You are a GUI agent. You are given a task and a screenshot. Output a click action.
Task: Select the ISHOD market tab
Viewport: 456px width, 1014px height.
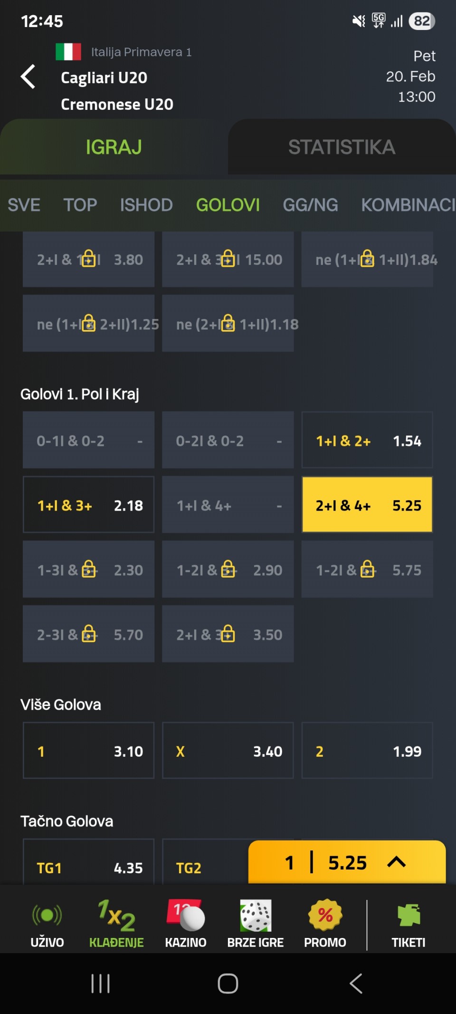pyautogui.click(x=146, y=205)
